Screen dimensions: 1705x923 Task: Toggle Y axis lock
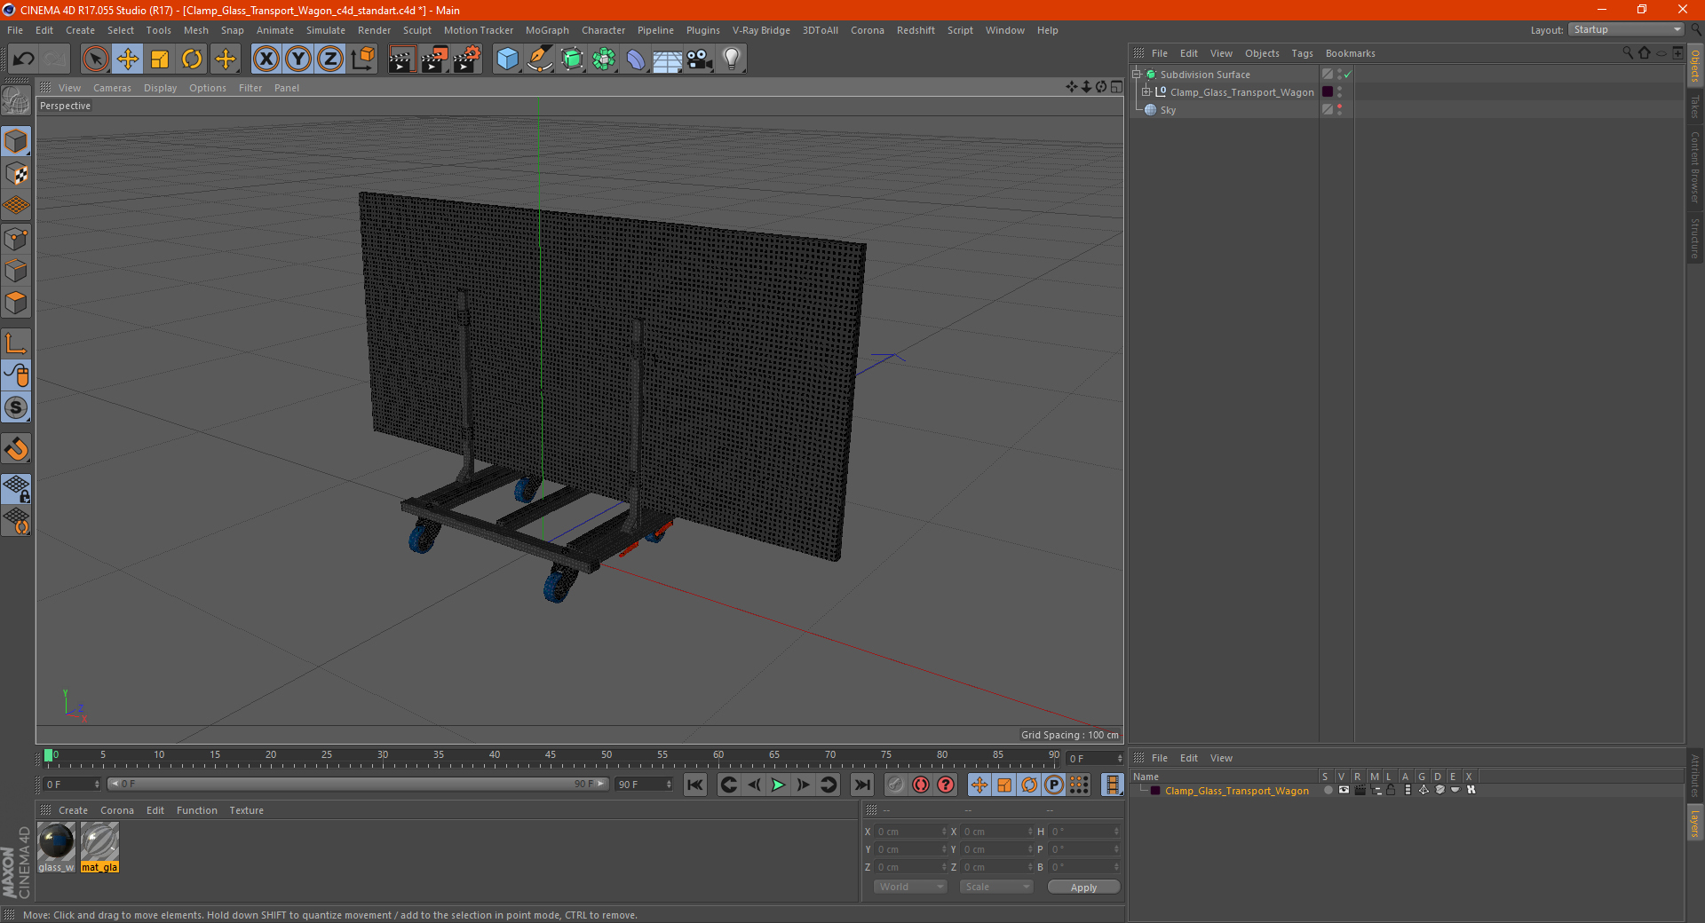298,59
